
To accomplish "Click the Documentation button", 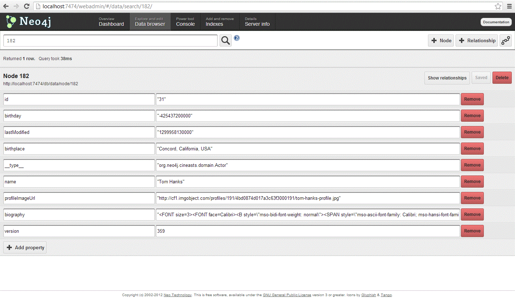I will [496, 22].
